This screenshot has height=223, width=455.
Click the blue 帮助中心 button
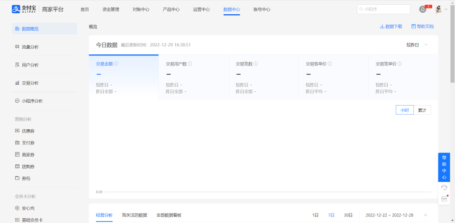(x=444, y=167)
